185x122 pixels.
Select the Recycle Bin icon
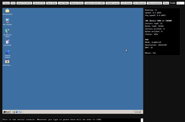pyautogui.click(x=7, y=43)
